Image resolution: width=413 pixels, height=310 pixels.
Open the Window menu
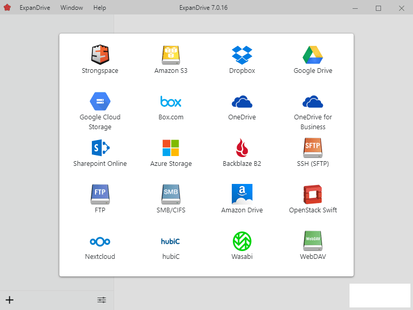(x=72, y=8)
